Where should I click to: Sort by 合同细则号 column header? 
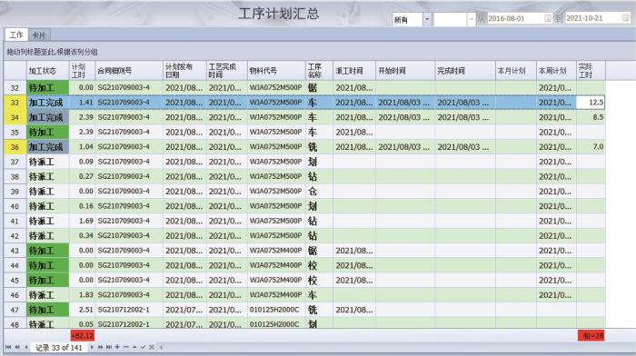point(129,71)
